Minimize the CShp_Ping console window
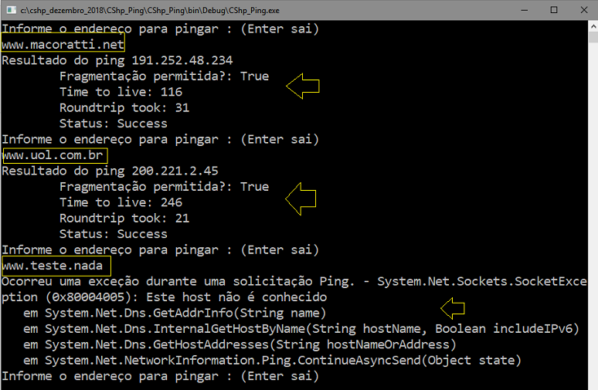Viewport: 598px width, 390px height. 525,10
